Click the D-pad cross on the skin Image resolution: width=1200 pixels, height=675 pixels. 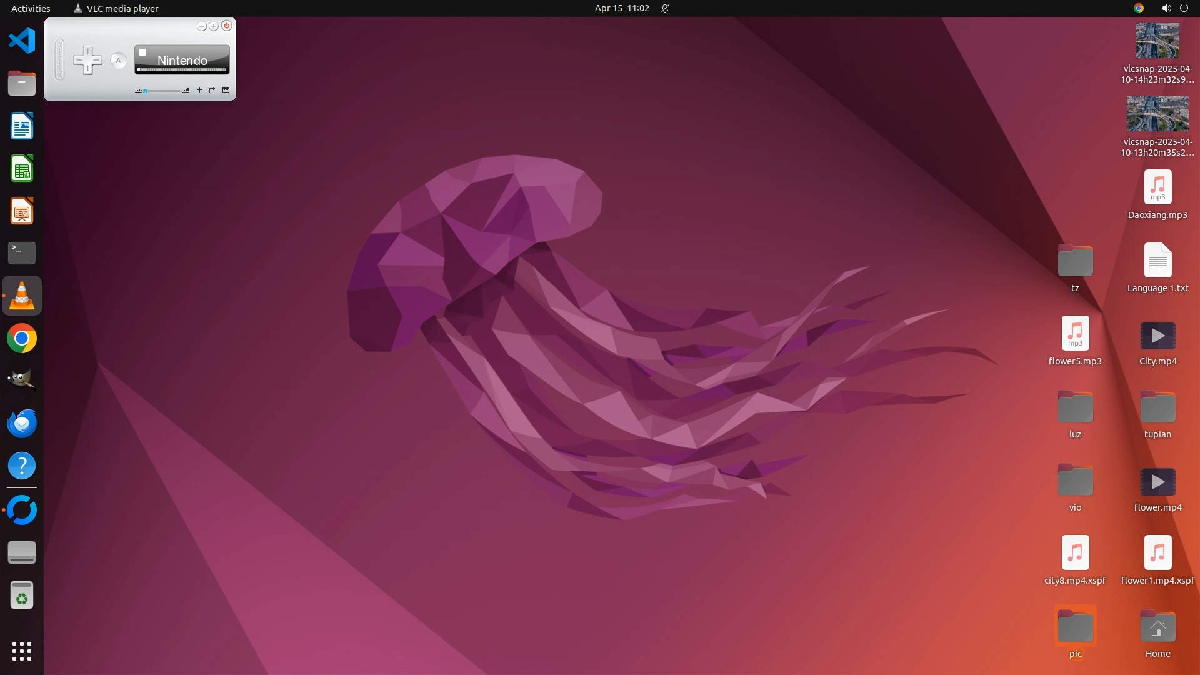(x=87, y=61)
